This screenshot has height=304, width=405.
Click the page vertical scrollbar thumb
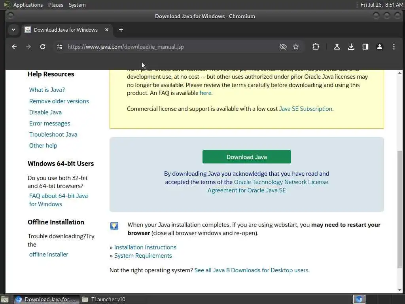(399, 209)
